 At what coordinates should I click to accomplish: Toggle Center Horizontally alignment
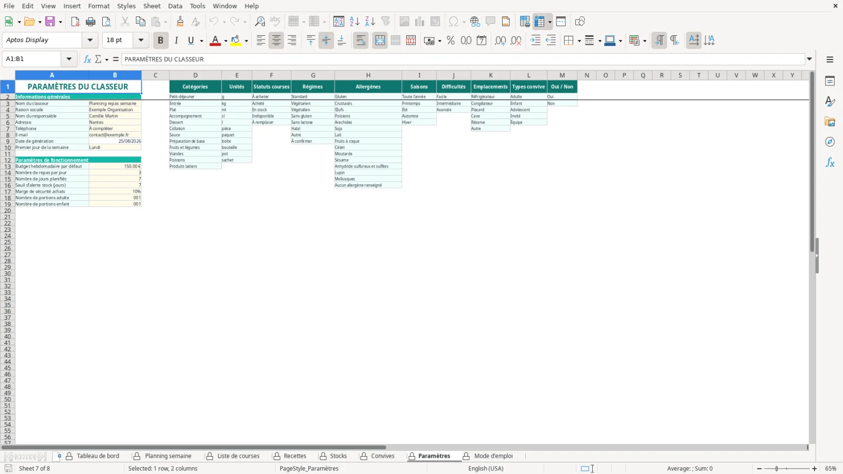pyautogui.click(x=276, y=41)
